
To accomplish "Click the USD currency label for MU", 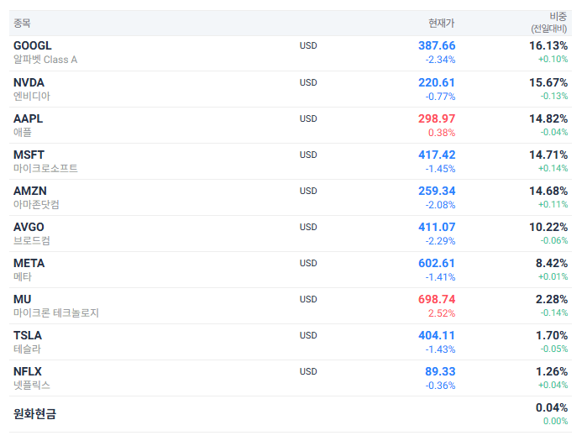I will pos(308,299).
